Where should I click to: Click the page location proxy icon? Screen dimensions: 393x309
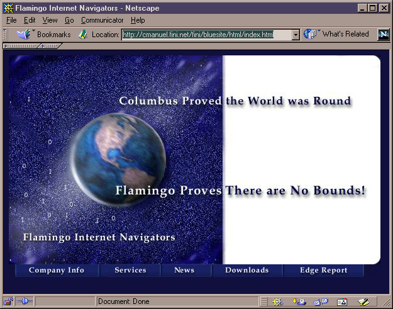83,35
